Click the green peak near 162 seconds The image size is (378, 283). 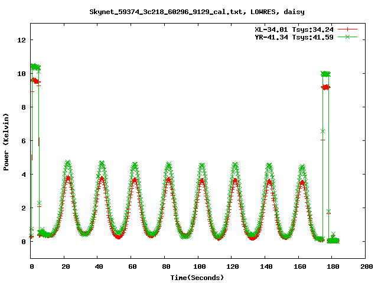302,167
